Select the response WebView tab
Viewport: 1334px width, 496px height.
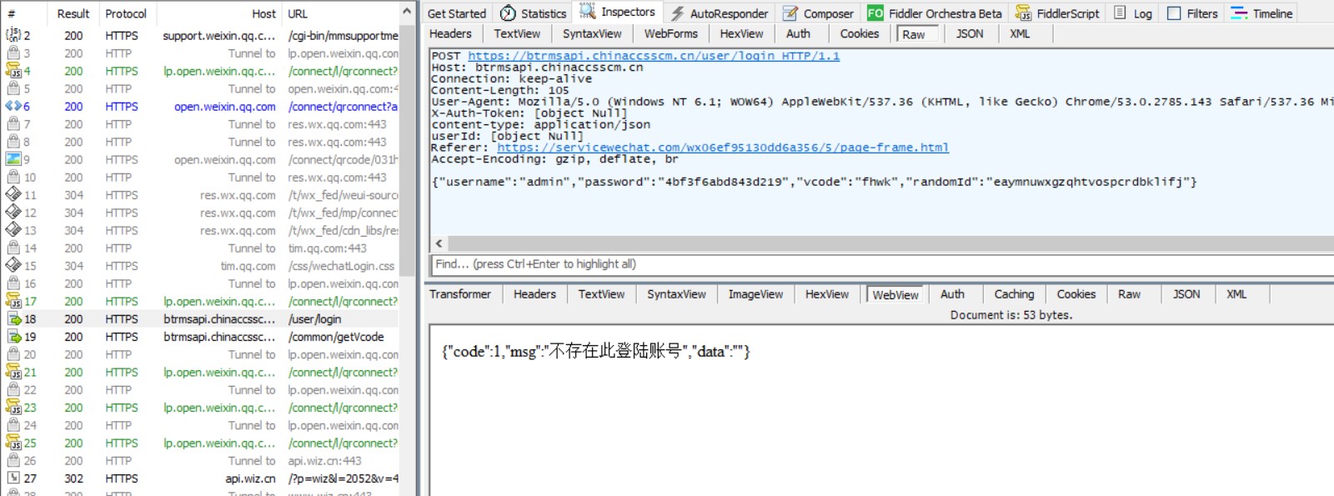click(895, 295)
